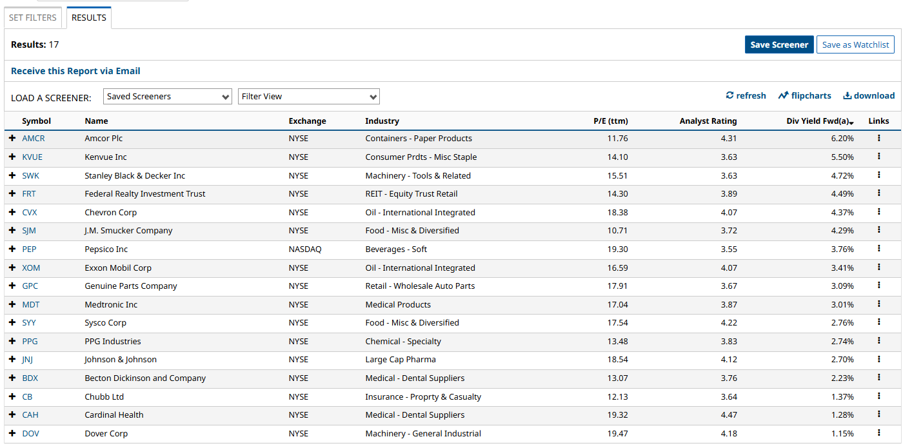
Task: Open the Saved Screeners dropdown
Action: pyautogui.click(x=167, y=97)
